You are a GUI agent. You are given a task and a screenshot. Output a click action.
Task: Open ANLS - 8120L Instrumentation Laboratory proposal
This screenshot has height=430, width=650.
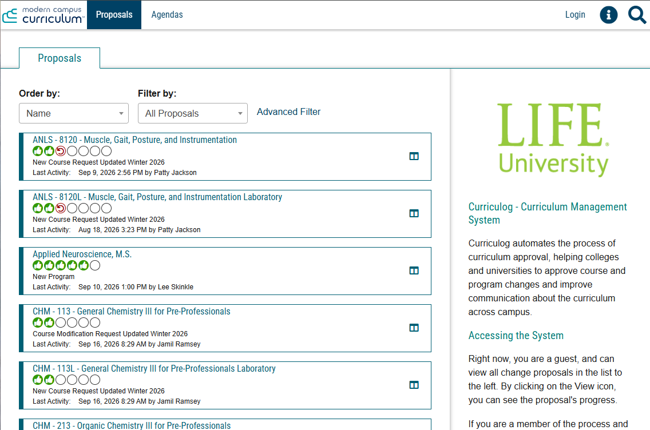click(157, 197)
